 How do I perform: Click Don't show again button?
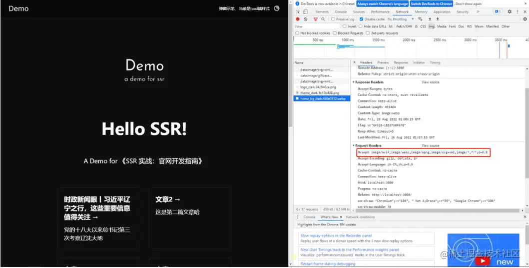pos(468,3)
